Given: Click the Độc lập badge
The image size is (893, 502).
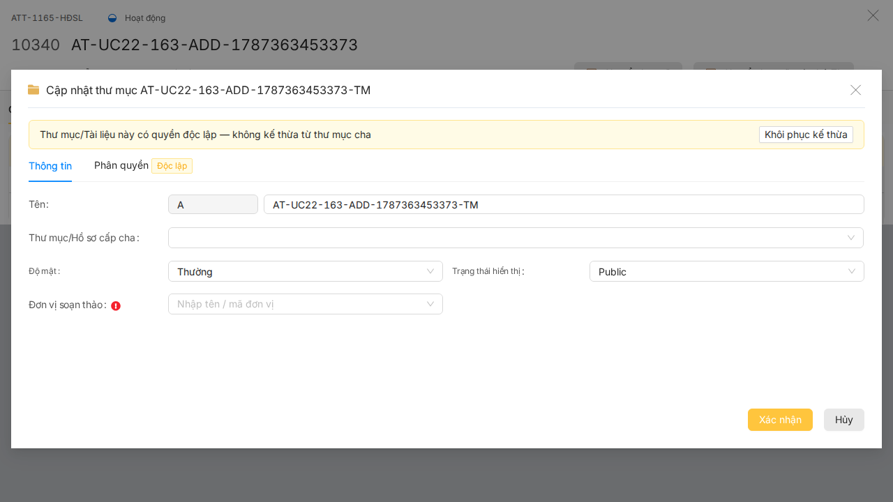Looking at the screenshot, I should [x=172, y=166].
